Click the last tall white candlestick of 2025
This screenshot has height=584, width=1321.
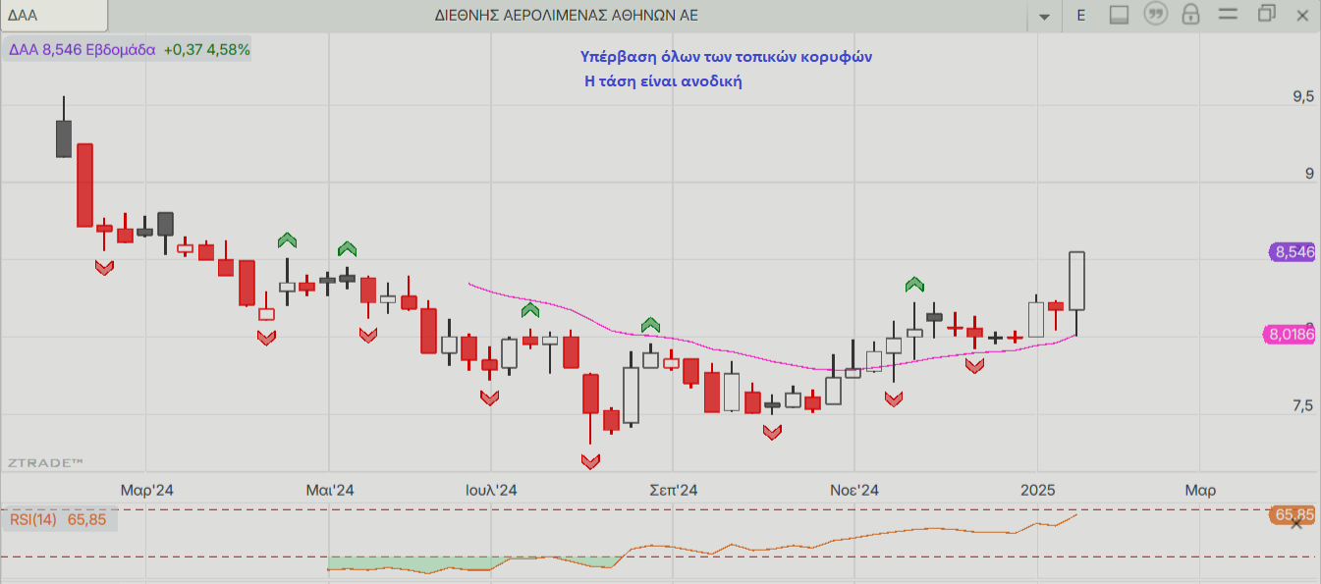pos(1076,281)
